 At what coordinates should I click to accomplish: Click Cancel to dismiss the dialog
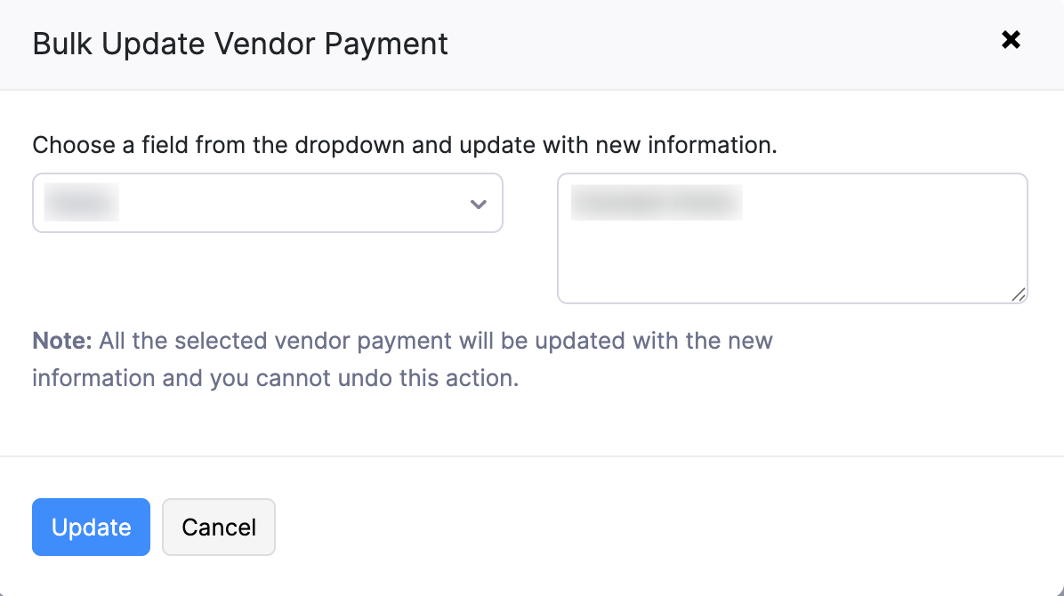218,527
